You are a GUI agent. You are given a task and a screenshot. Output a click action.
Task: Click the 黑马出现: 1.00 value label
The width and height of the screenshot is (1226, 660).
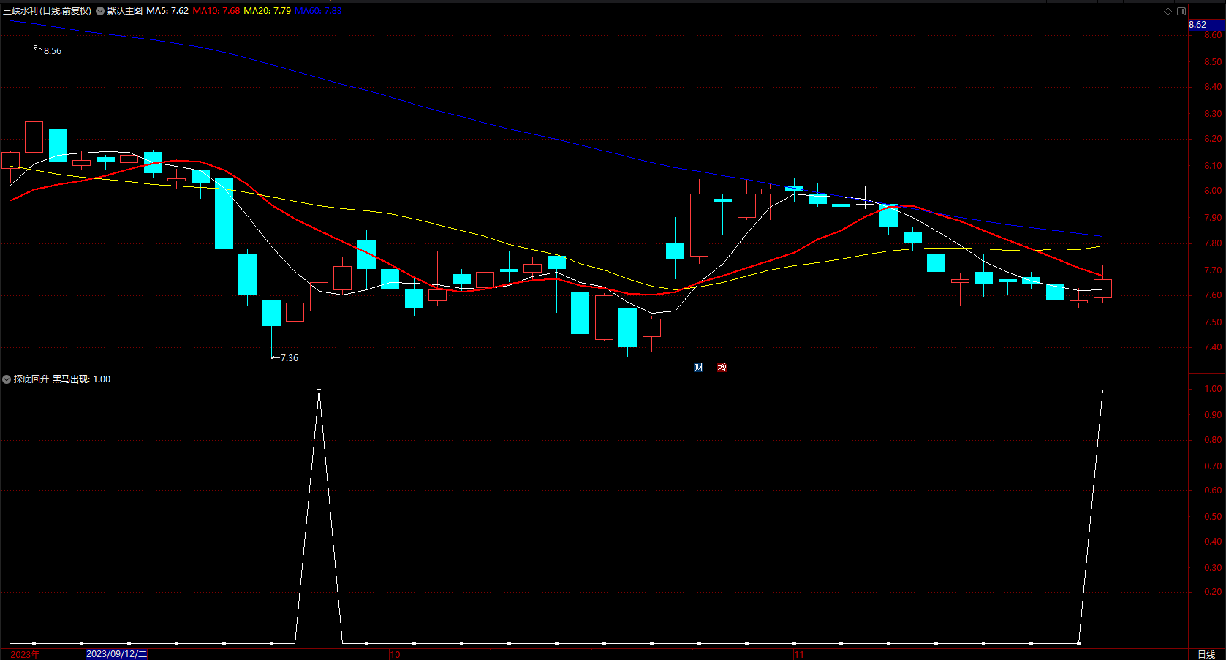coord(81,379)
